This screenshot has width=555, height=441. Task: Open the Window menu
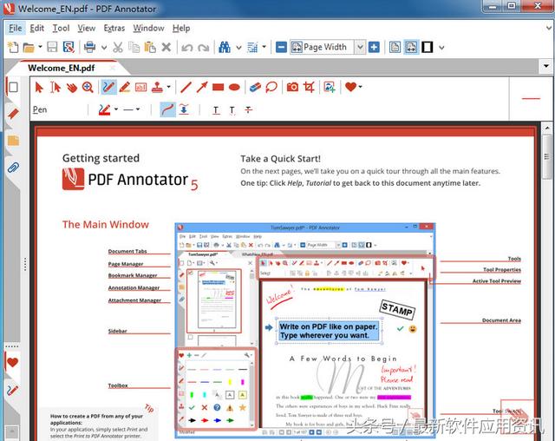pyautogui.click(x=148, y=28)
